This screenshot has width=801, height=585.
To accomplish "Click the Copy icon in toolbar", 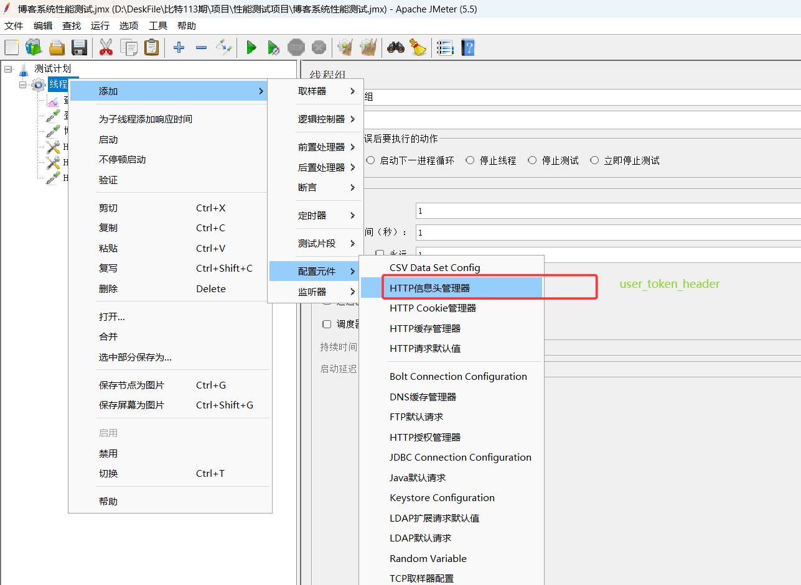I will click(x=129, y=47).
